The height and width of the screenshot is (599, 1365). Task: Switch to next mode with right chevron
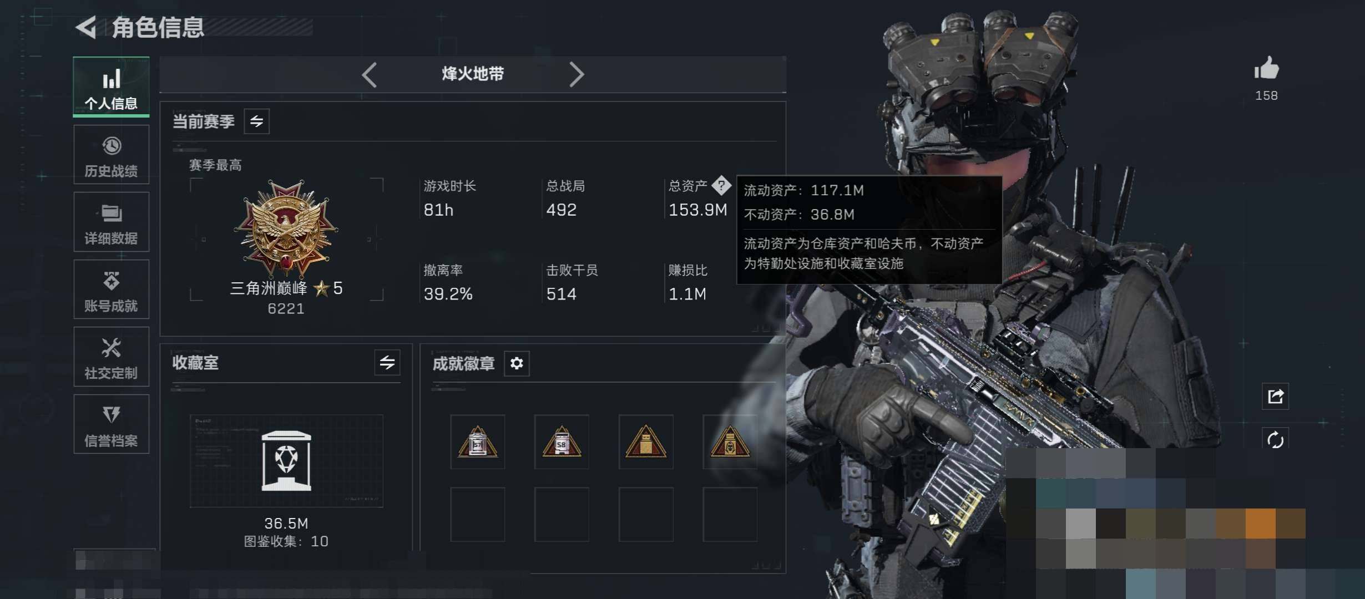[577, 74]
